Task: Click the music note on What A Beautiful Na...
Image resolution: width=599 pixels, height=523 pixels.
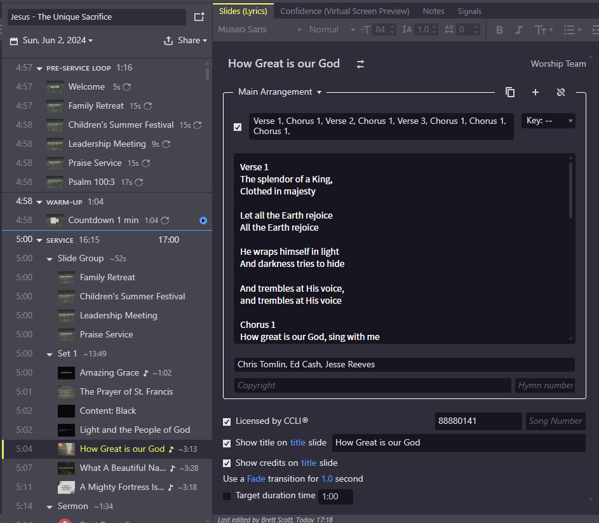Action: tap(173, 468)
